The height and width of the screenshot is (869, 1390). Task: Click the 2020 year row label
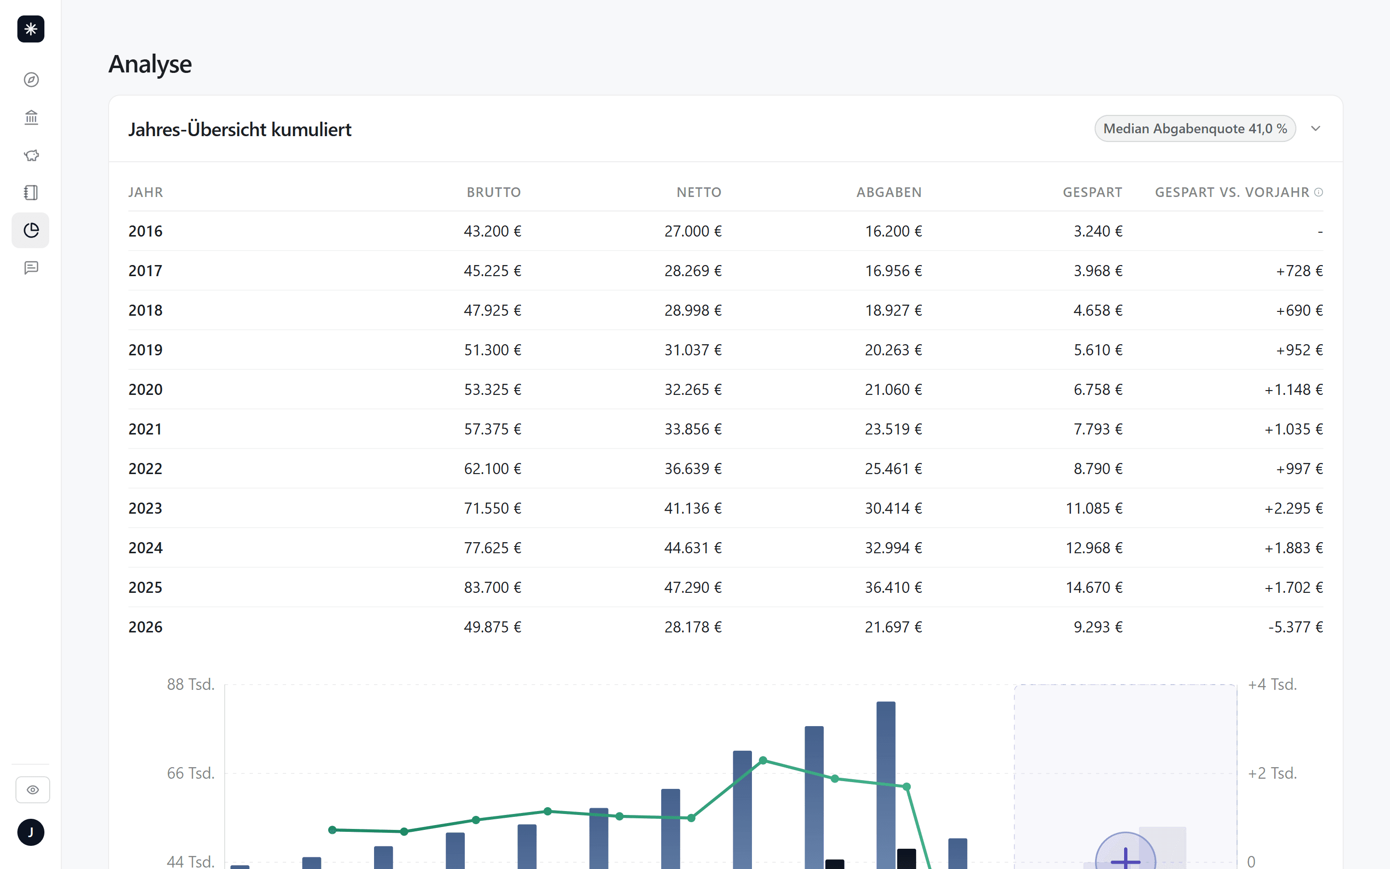click(x=146, y=390)
